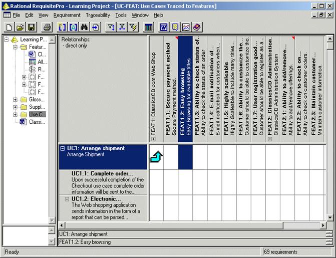Select FEAT2.1 Ability to add/remove column header
The height and width of the screenshot is (258, 336).
[x=287, y=89]
